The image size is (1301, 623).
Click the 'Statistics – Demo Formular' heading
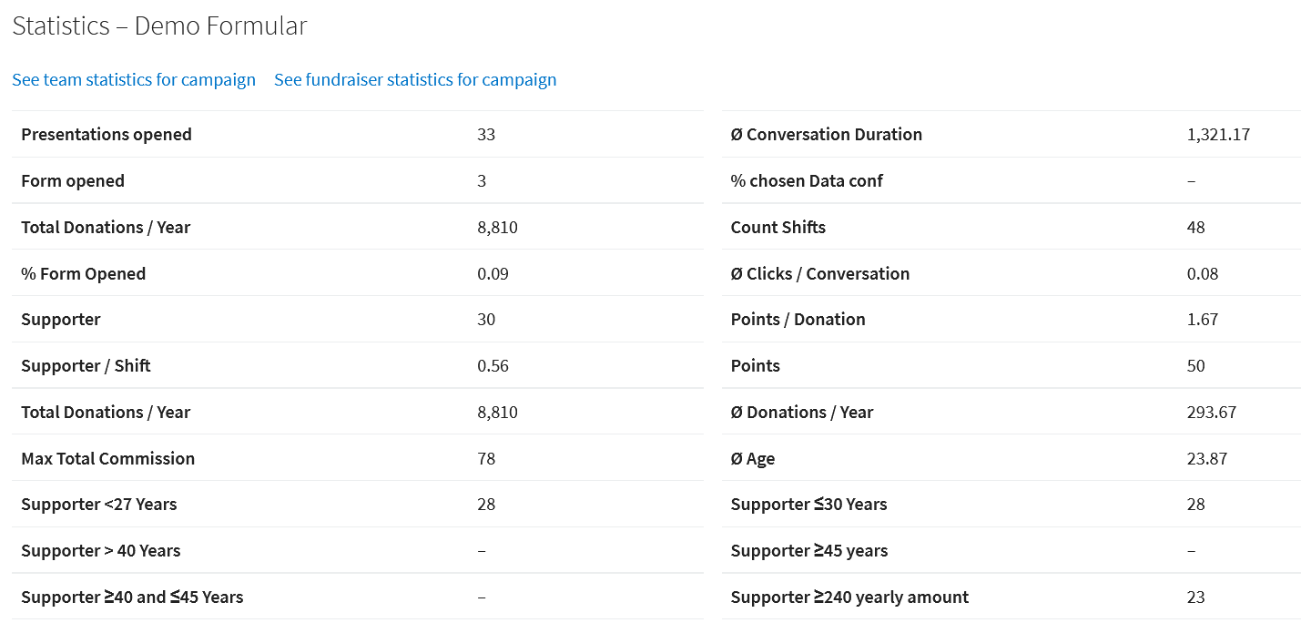coord(159,26)
